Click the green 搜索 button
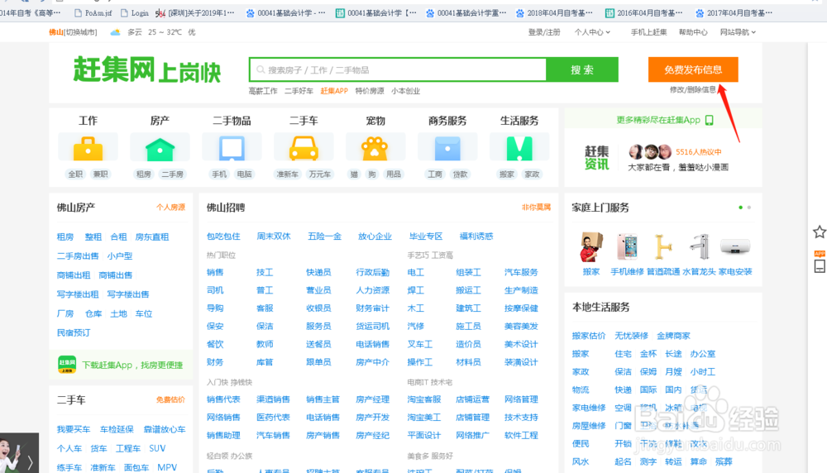 tap(582, 69)
